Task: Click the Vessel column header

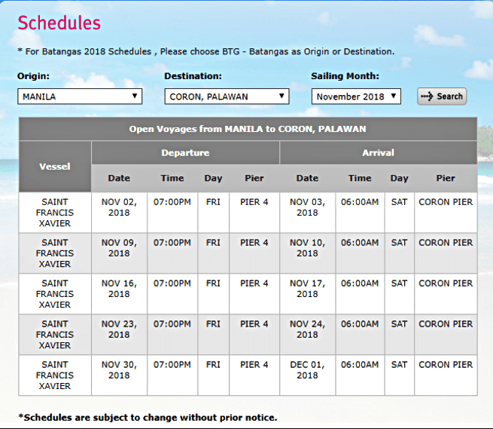Action: click(x=55, y=166)
